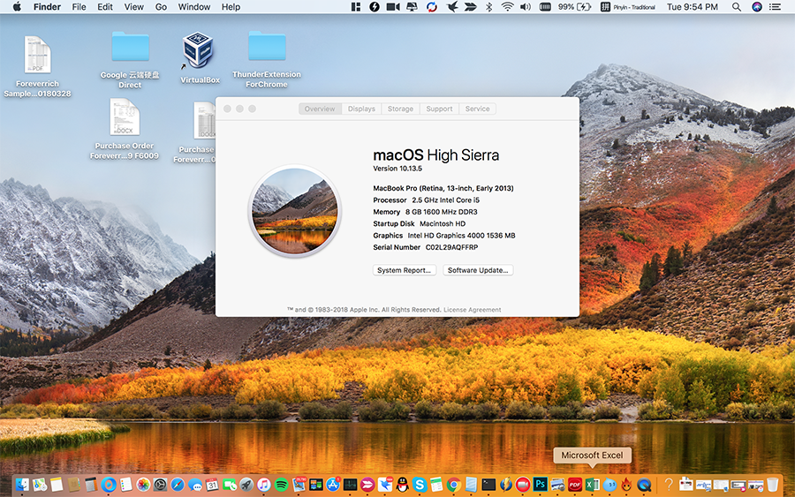795x497 pixels.
Task: Open FaceTime from the Dock
Action: [229, 485]
